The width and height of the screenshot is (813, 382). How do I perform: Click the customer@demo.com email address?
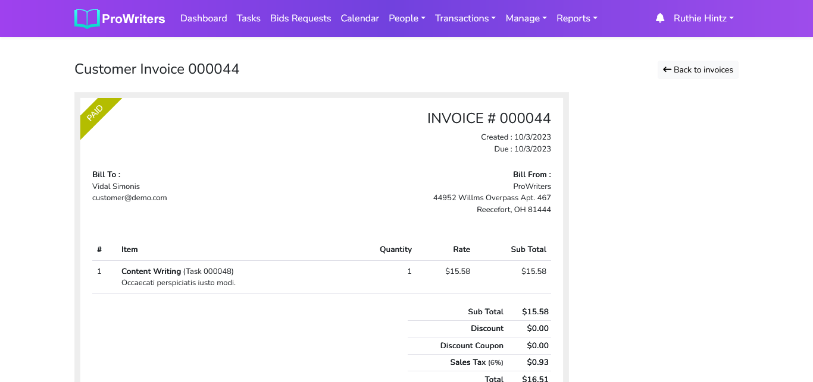tap(129, 198)
